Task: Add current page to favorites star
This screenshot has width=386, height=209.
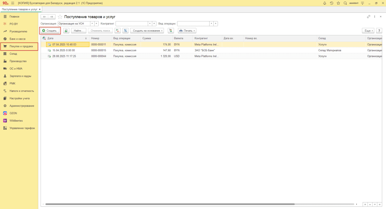Action: (60, 17)
